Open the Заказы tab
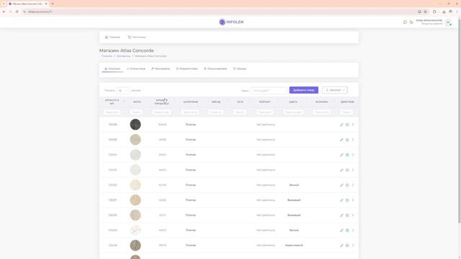The image size is (461, 259). point(240,69)
